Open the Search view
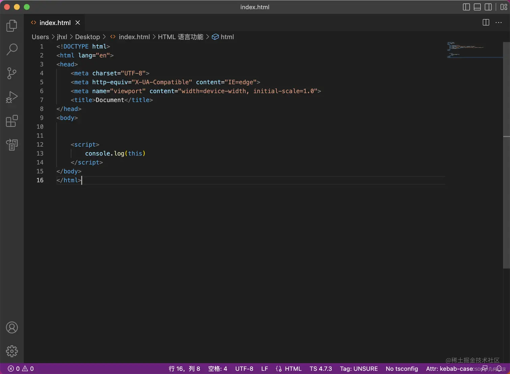This screenshot has width=510, height=374. click(x=12, y=49)
